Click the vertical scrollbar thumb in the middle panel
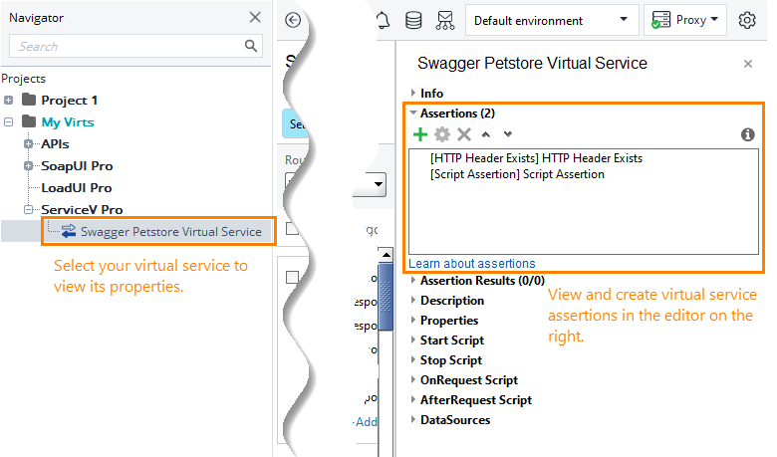The image size is (777, 457). click(386, 295)
